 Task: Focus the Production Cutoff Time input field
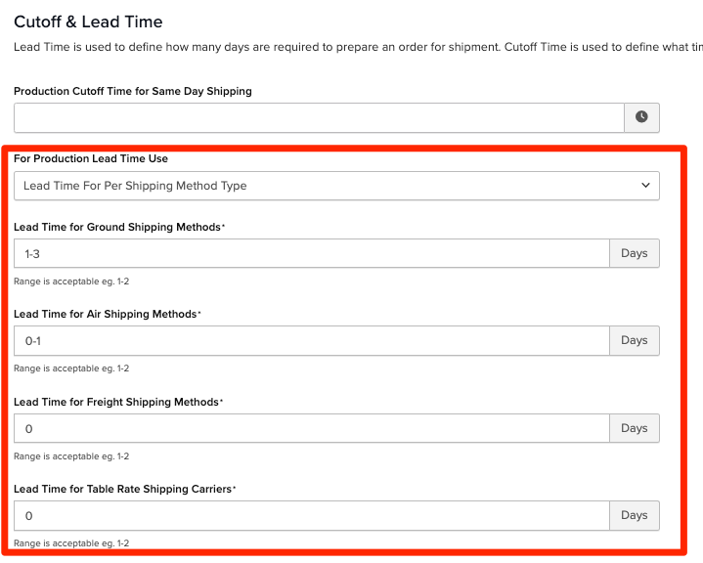coord(319,117)
